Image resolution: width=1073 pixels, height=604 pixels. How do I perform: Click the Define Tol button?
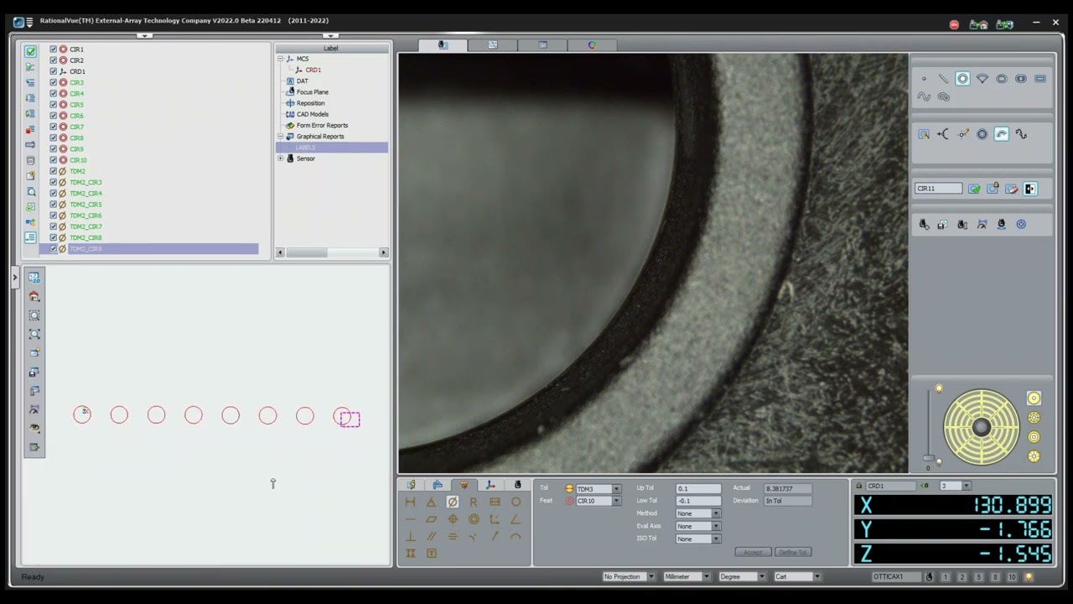click(792, 552)
